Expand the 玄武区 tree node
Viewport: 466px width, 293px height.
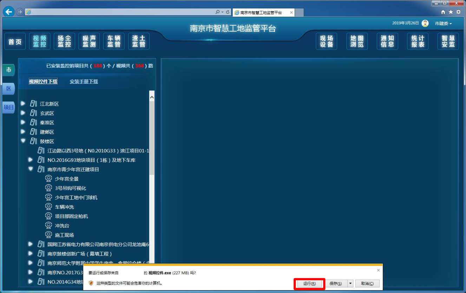coord(23,113)
